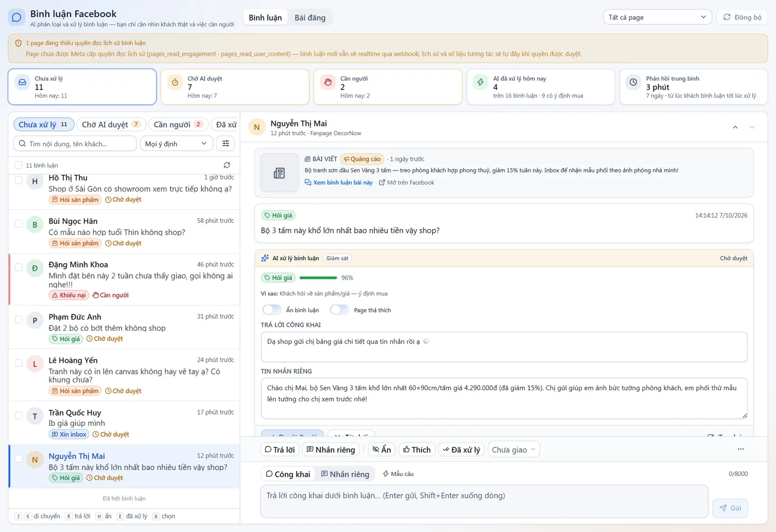
Task: Click the AI đã xử lý hôm nay lightning icon
Action: tap(481, 82)
